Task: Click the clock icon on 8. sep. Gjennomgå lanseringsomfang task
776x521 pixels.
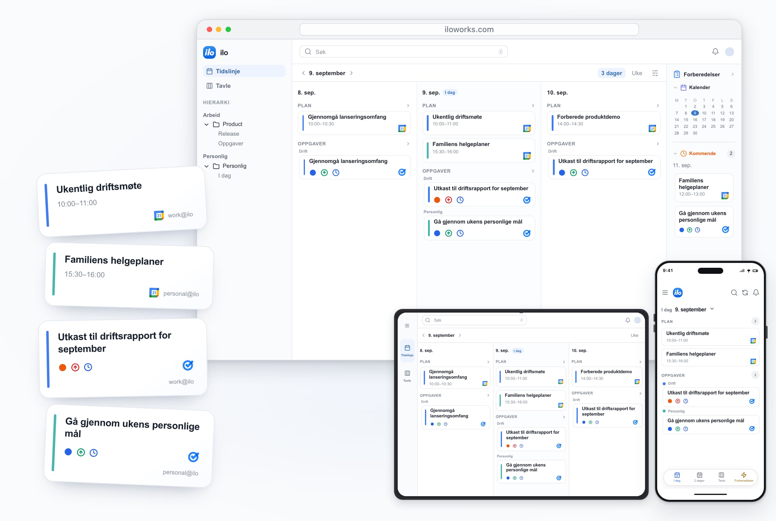Action: click(336, 172)
